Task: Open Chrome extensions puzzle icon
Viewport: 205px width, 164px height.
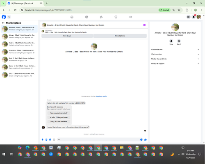Action: (x=187, y=10)
